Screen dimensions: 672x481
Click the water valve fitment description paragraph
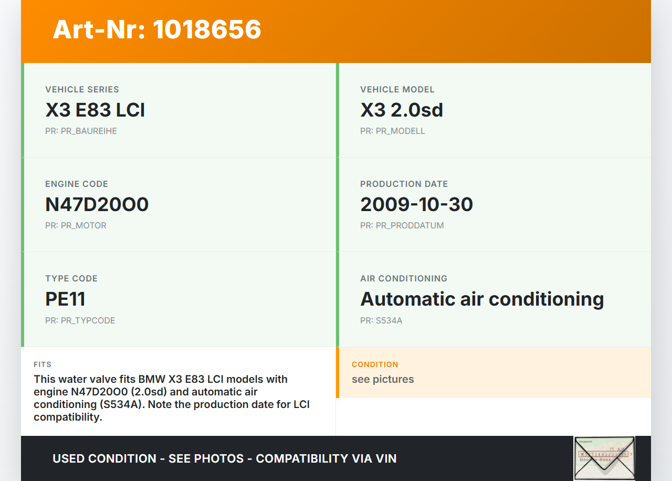[x=172, y=398]
